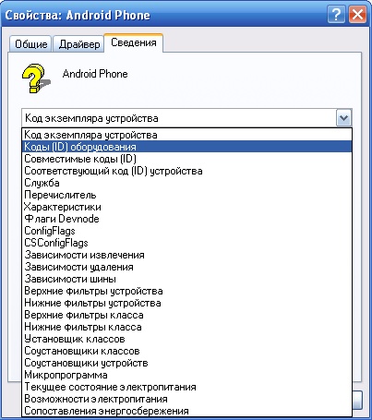372x420 pixels.
Task: Choose Характеристики in the dropdown list
Action: point(187,207)
